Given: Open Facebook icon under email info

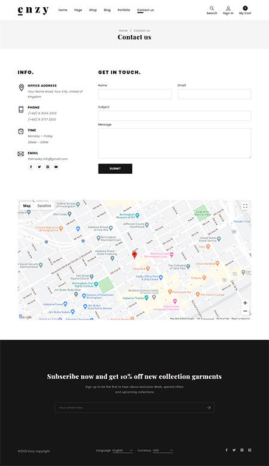Looking at the screenshot, I should 31,167.
